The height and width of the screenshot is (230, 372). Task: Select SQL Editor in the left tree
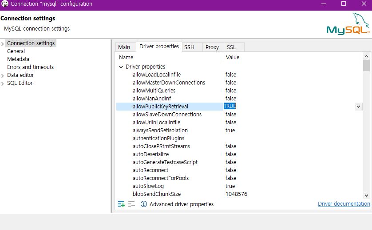click(x=20, y=83)
